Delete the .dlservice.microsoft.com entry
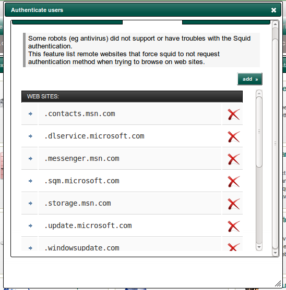 [233, 137]
